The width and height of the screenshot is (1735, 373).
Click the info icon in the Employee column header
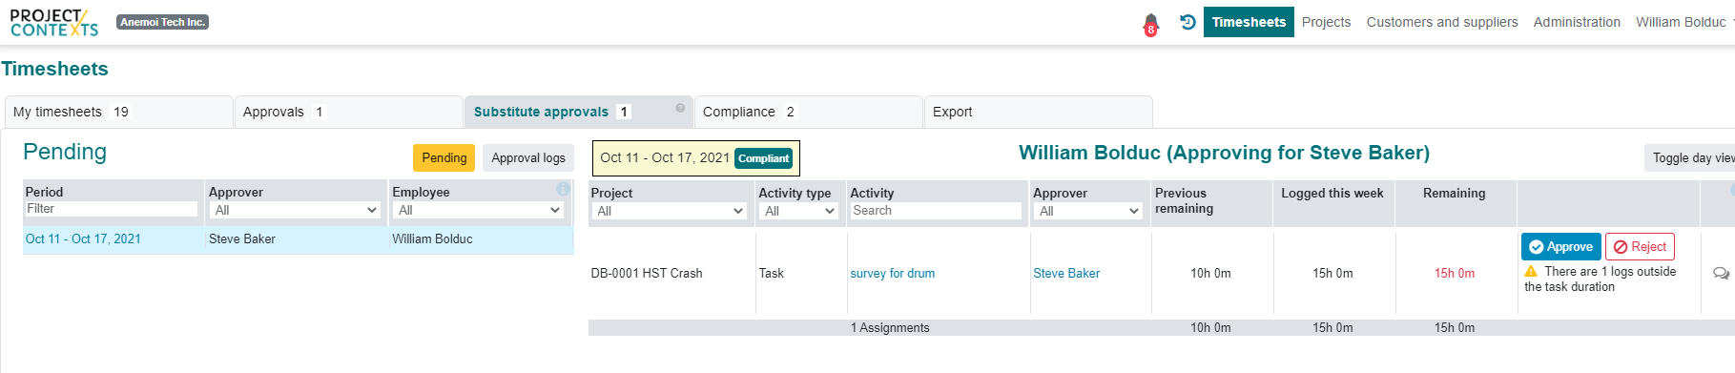click(x=563, y=189)
